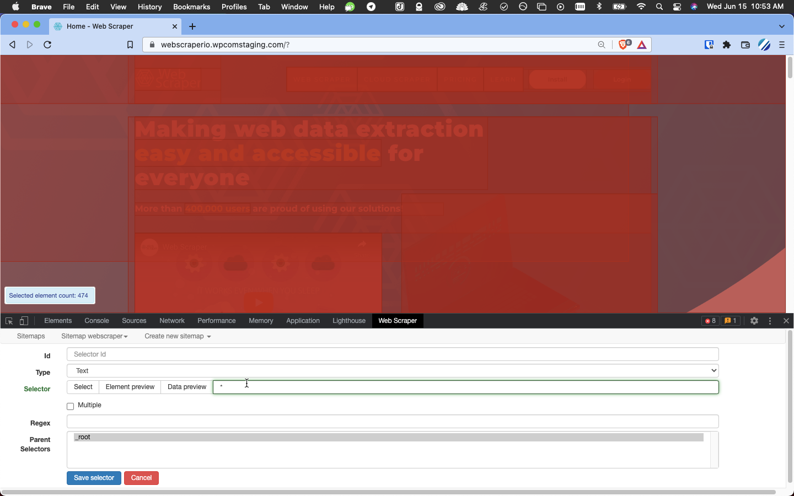The height and width of the screenshot is (496, 794).
Task: Click the bookmark icon beside the address bar
Action: [130, 45]
